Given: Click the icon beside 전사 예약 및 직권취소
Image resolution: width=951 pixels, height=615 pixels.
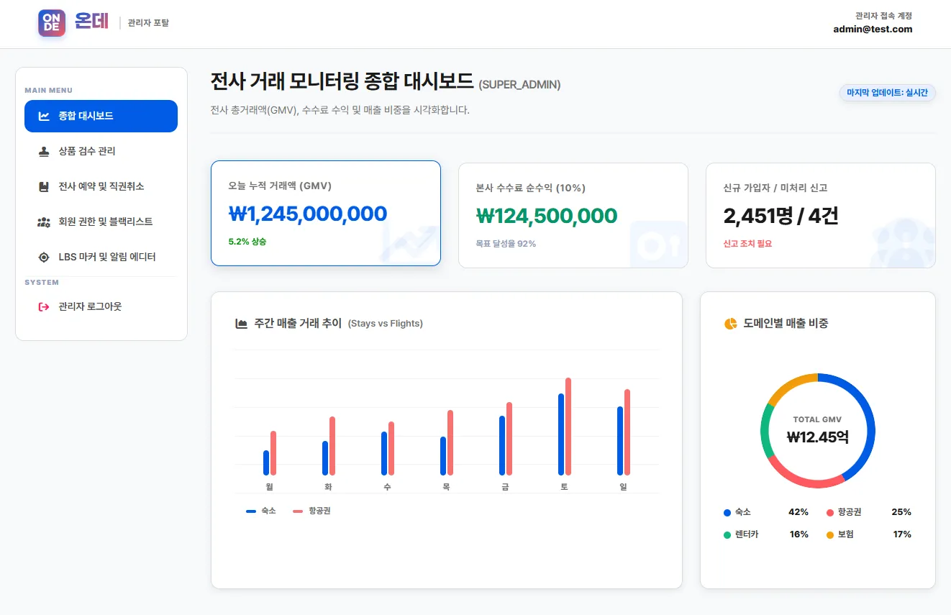Looking at the screenshot, I should [44, 186].
